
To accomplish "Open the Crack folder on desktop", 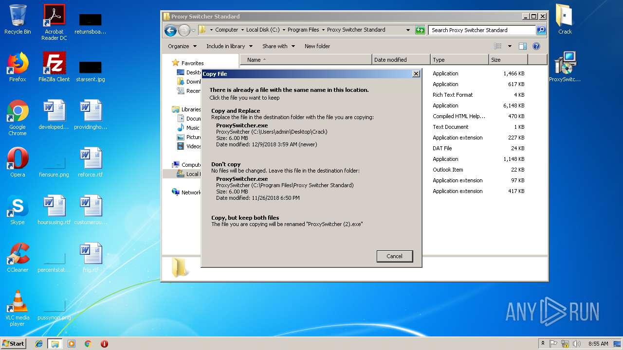I will 565,19.
